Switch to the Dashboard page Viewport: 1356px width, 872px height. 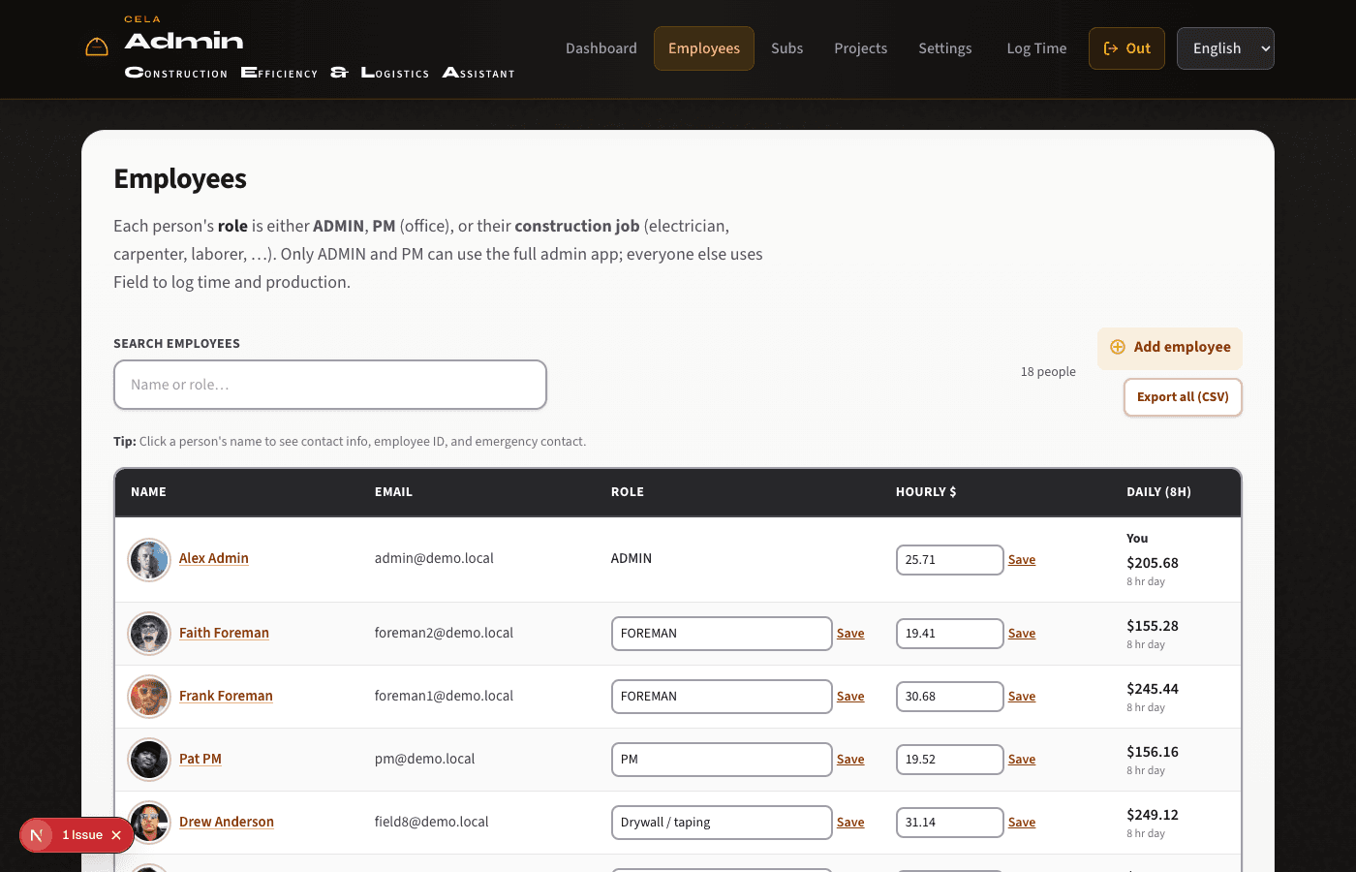(x=601, y=47)
